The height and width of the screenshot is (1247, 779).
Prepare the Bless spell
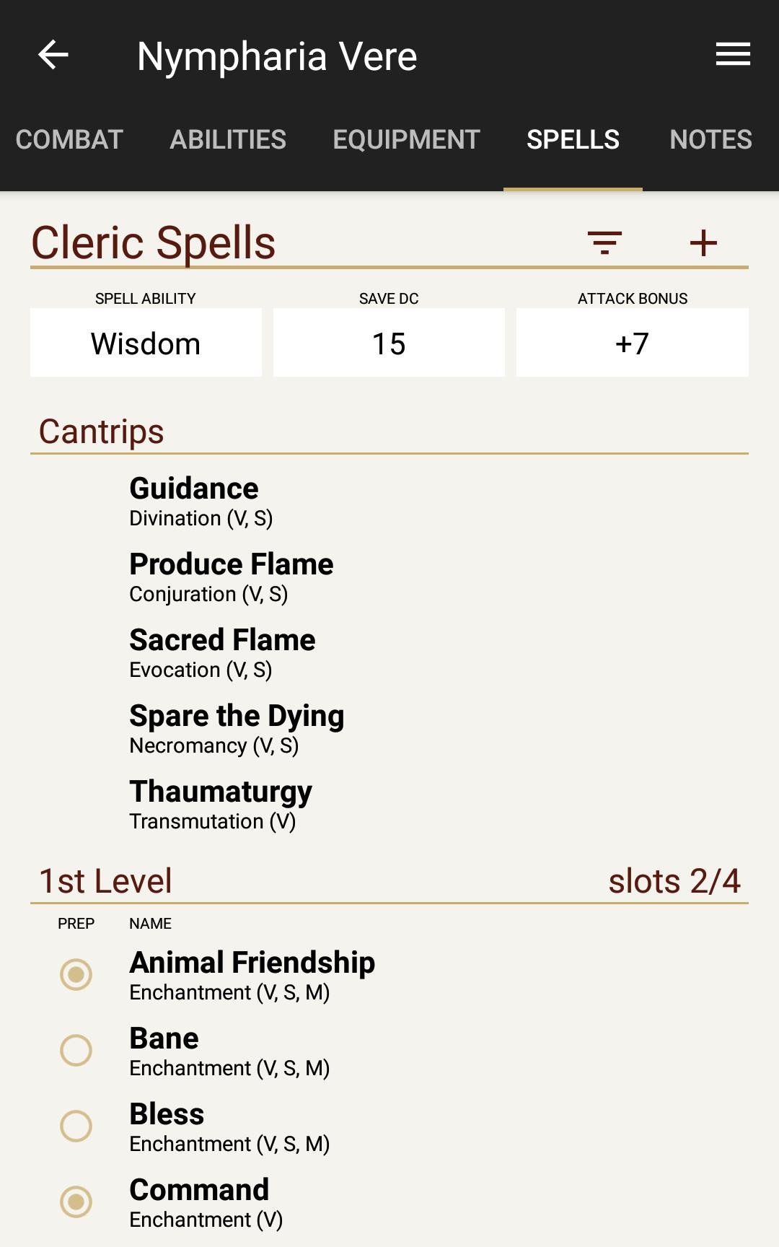click(x=76, y=1126)
